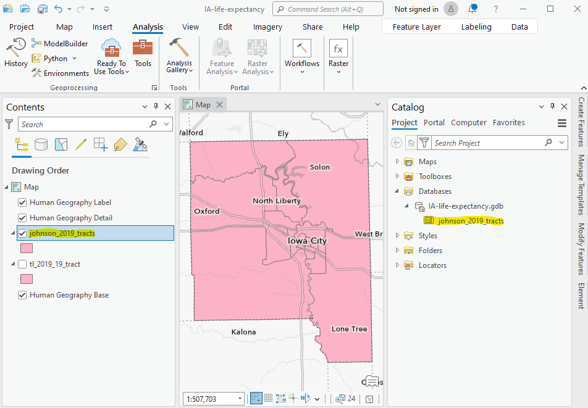Collapse Databases in Catalog
The image size is (588, 408).
[397, 191]
